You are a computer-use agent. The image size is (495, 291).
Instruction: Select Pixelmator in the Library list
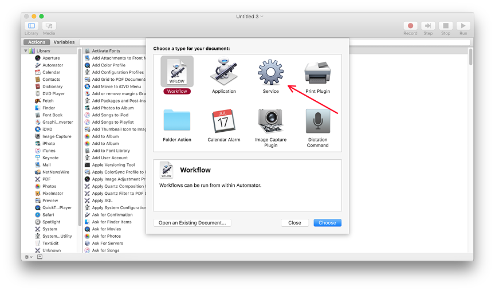click(x=53, y=194)
